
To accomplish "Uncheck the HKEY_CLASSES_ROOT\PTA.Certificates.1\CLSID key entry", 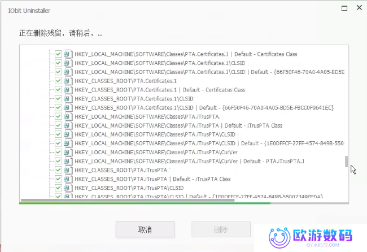I will coord(58,99).
